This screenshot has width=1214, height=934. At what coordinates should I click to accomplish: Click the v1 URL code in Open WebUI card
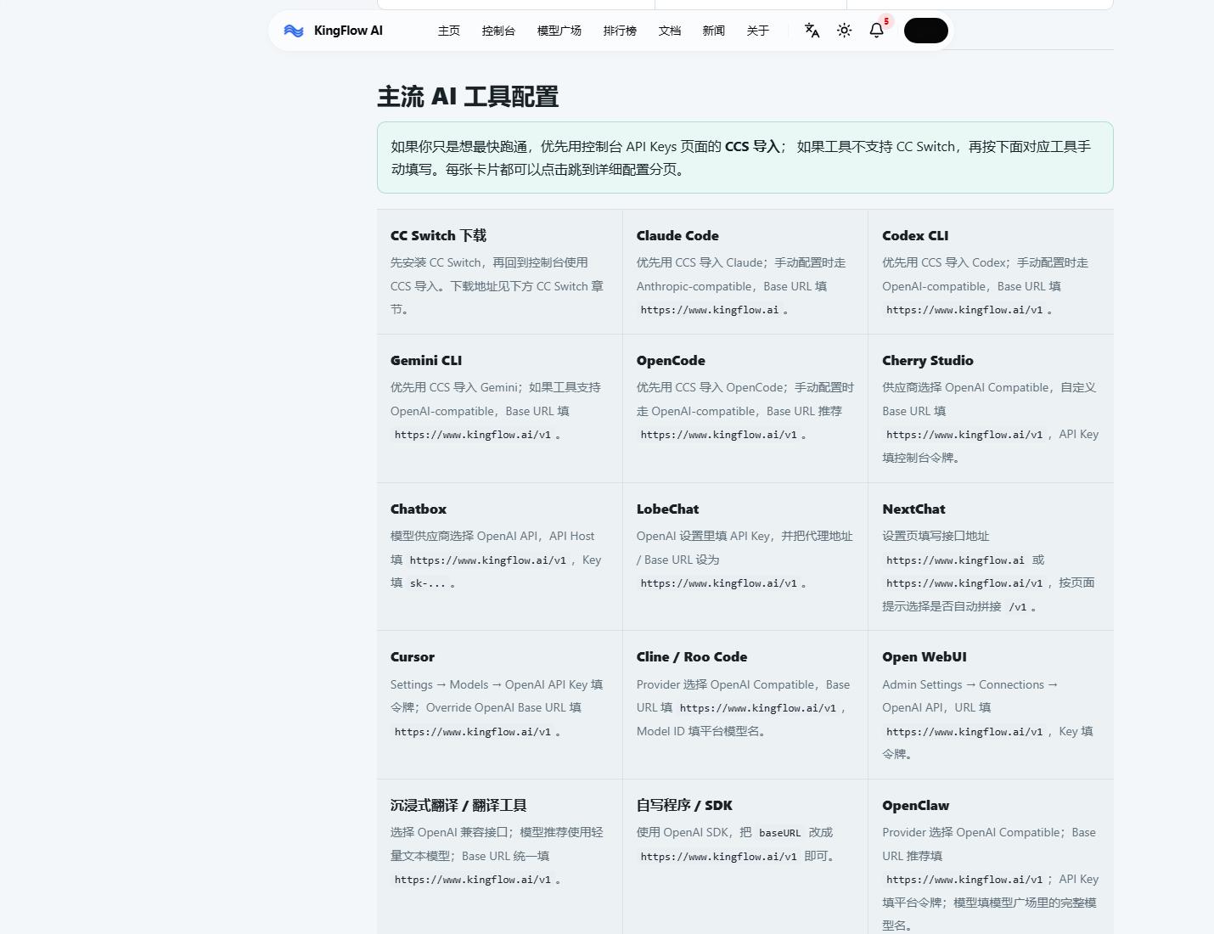pos(964,732)
